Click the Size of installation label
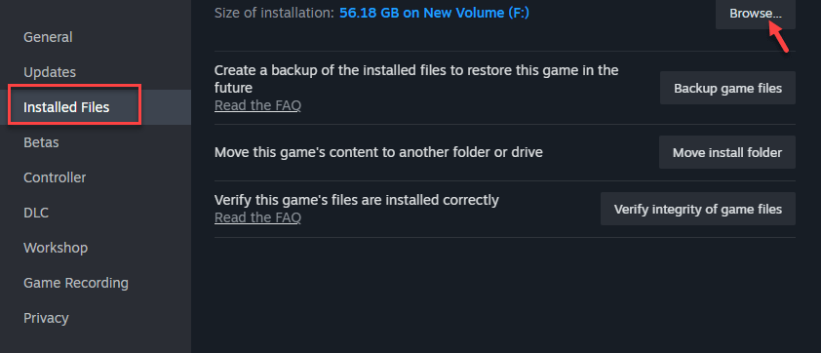821x353 pixels. tap(274, 13)
